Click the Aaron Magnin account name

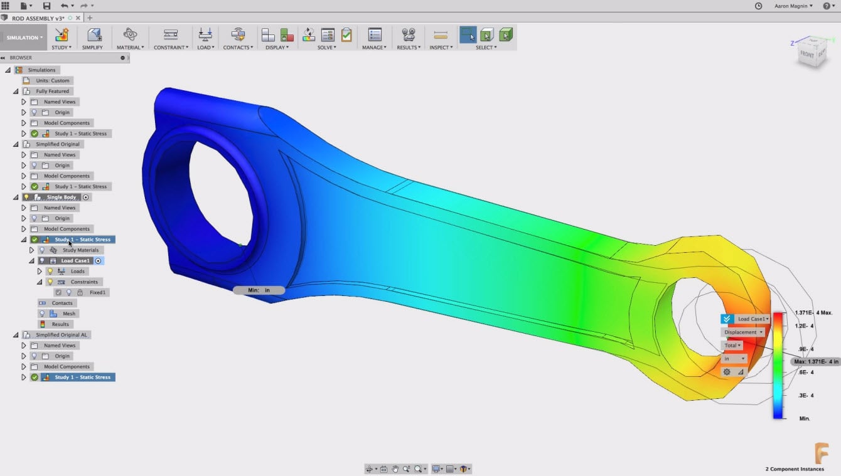[x=792, y=6]
